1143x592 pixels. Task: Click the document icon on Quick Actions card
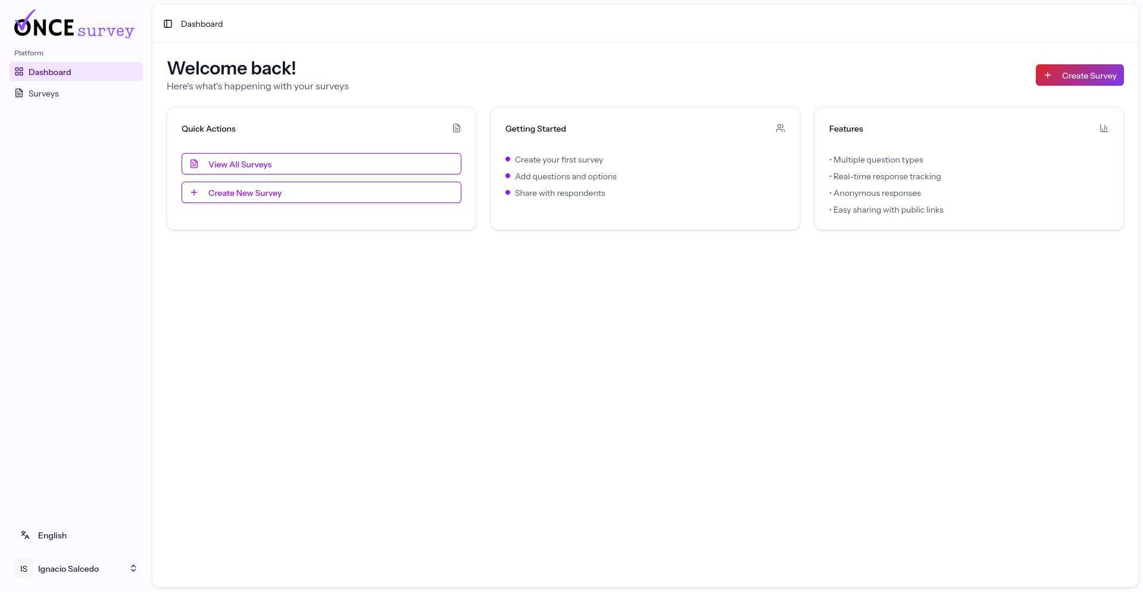pyautogui.click(x=457, y=128)
